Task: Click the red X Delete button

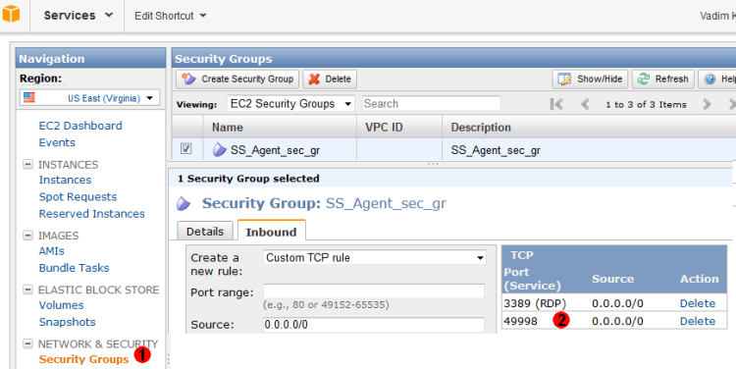Action: click(330, 79)
